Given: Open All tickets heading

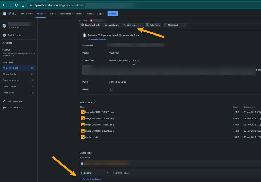Looking at the screenshot, I should click(x=7, y=43).
